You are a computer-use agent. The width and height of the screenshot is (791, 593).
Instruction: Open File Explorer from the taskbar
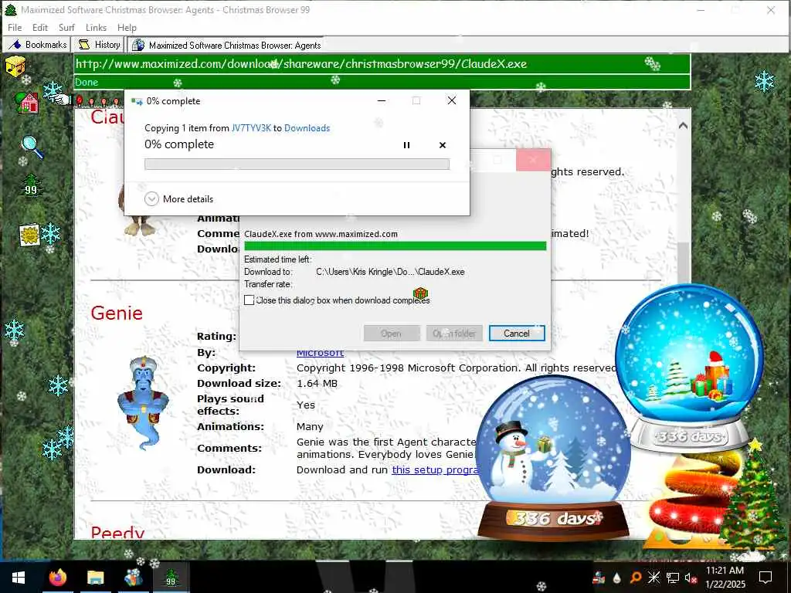[95, 578]
